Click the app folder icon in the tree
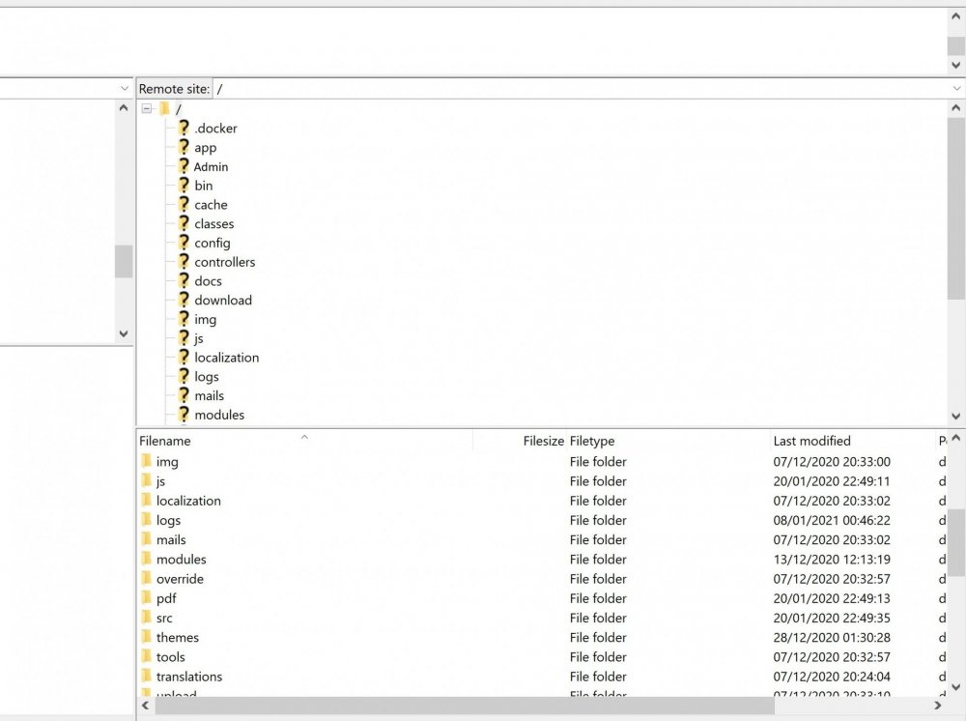This screenshot has width=966, height=721. pos(184,147)
